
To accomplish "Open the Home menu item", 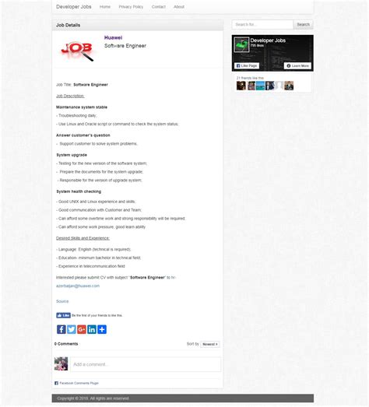I will [105, 7].
